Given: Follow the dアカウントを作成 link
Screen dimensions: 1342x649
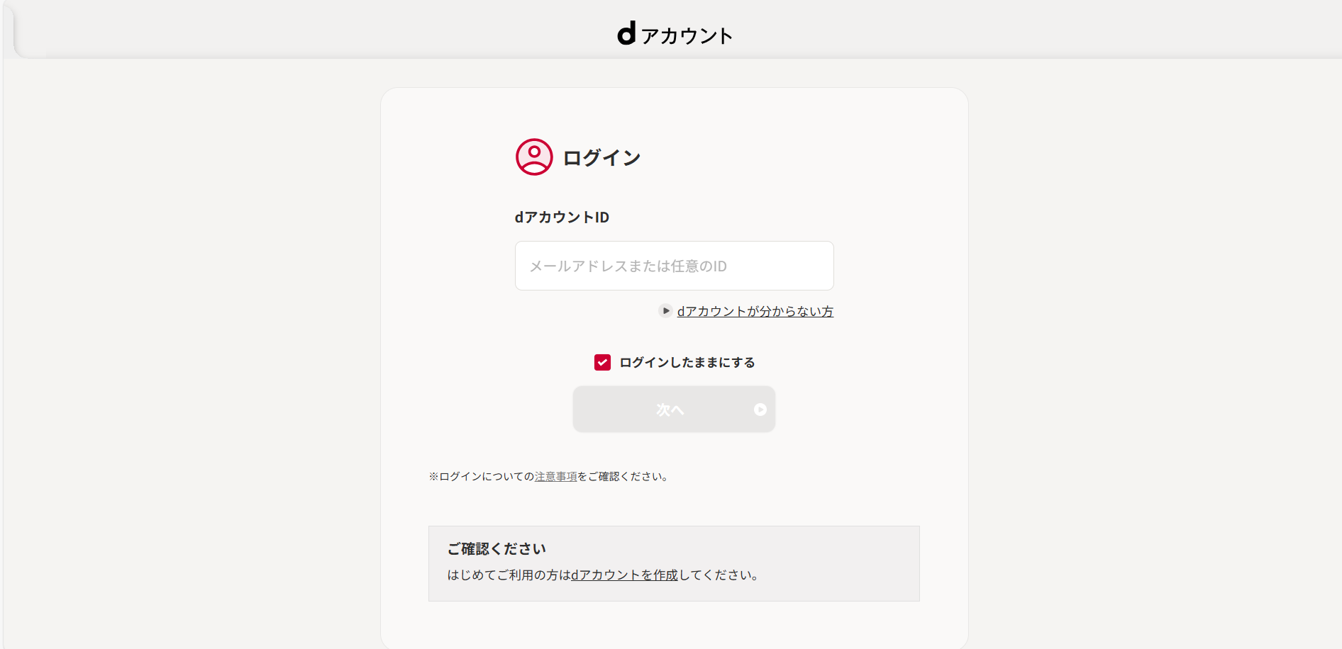Looking at the screenshot, I should click(x=624, y=575).
